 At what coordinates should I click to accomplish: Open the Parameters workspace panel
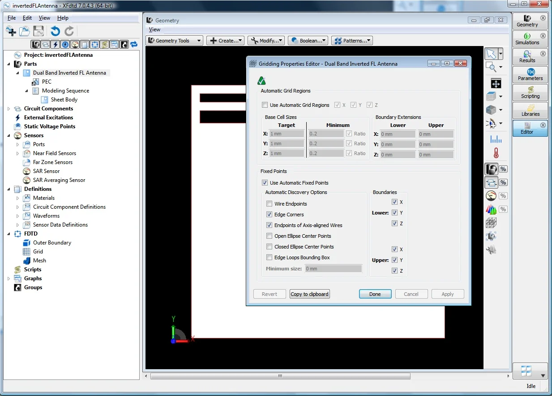[x=530, y=75]
